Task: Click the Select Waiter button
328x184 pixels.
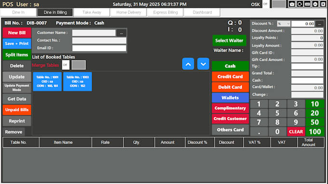Action: 229,40
